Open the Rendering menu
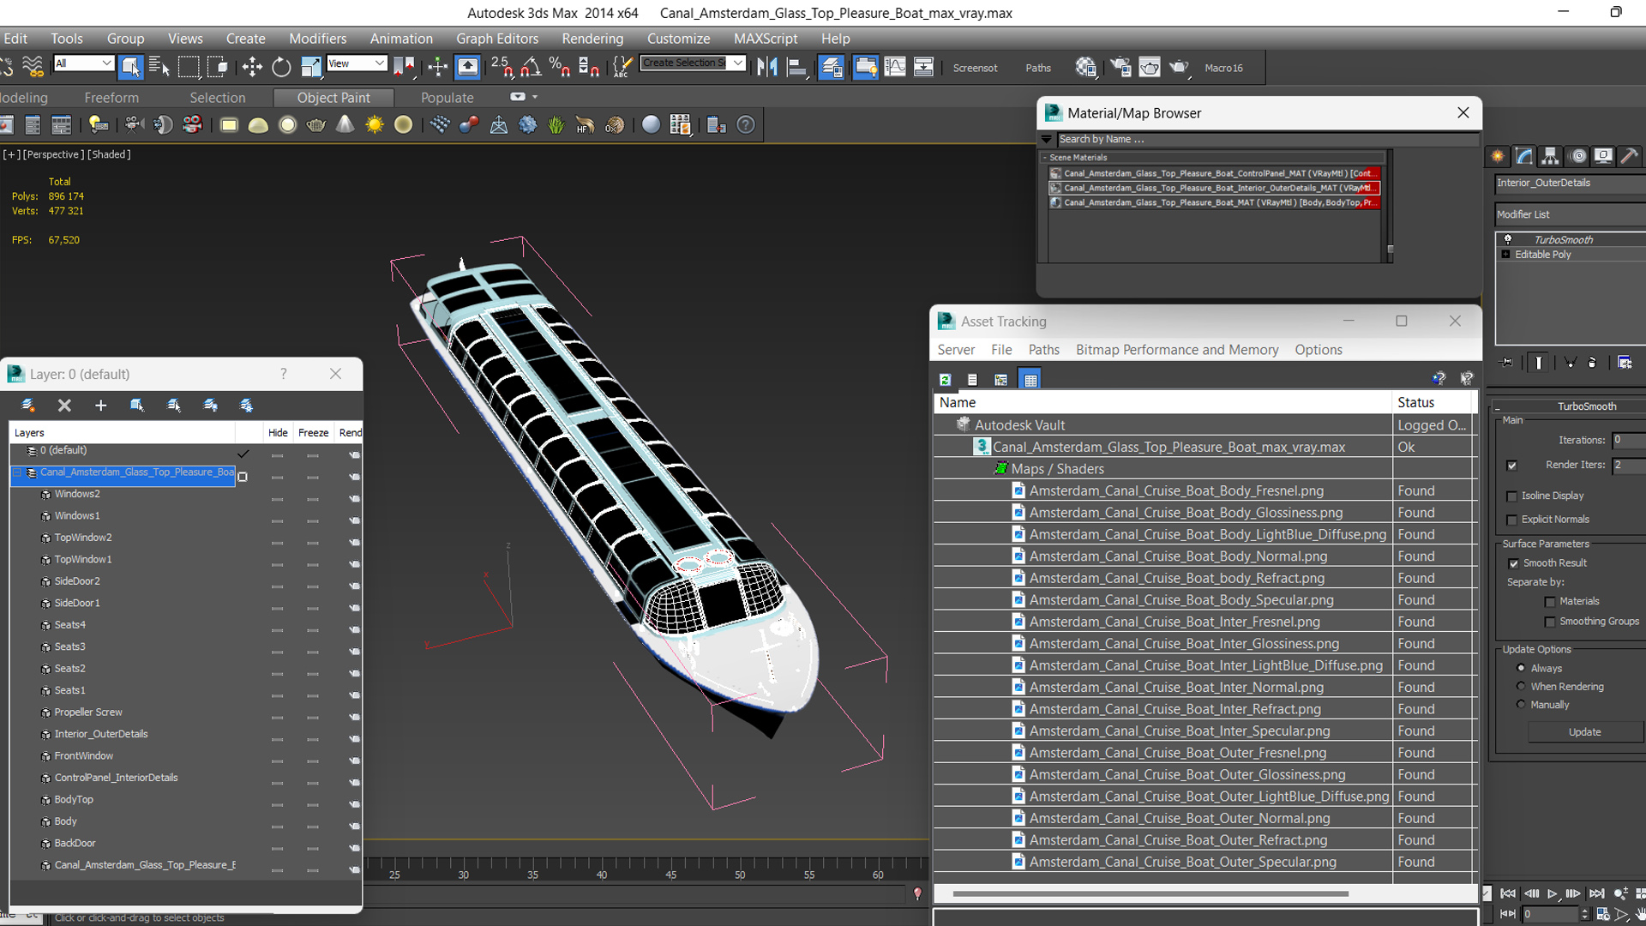 592,38
